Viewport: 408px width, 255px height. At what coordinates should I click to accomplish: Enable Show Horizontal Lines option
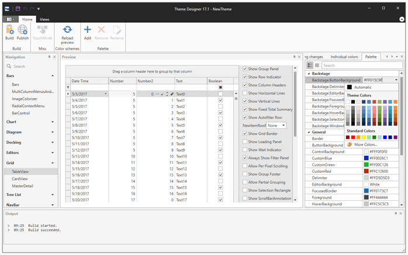click(x=245, y=93)
